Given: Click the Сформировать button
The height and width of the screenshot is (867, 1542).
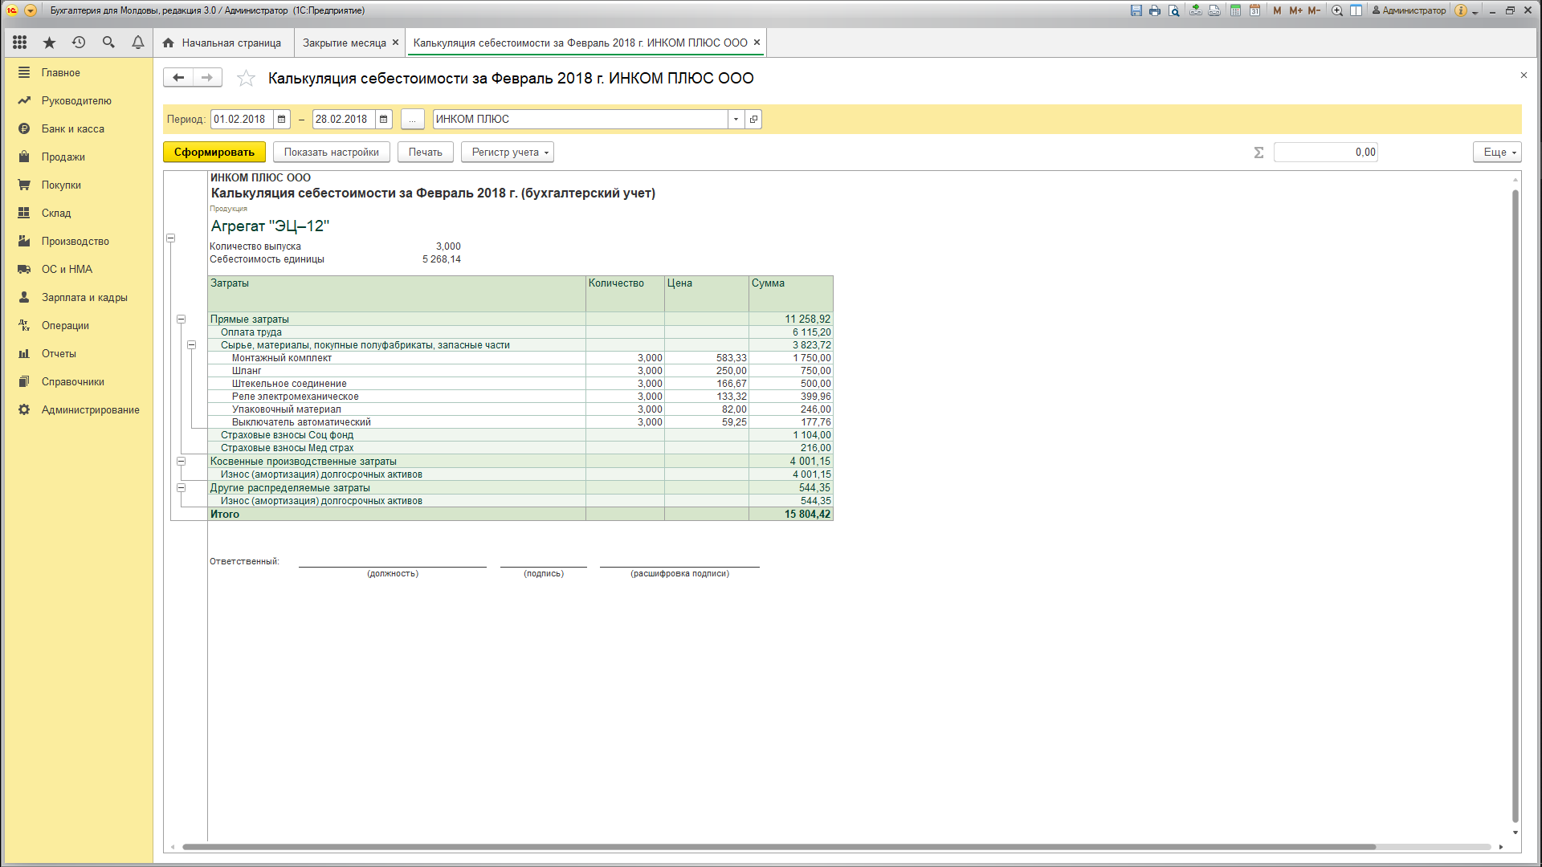Looking at the screenshot, I should click(214, 152).
